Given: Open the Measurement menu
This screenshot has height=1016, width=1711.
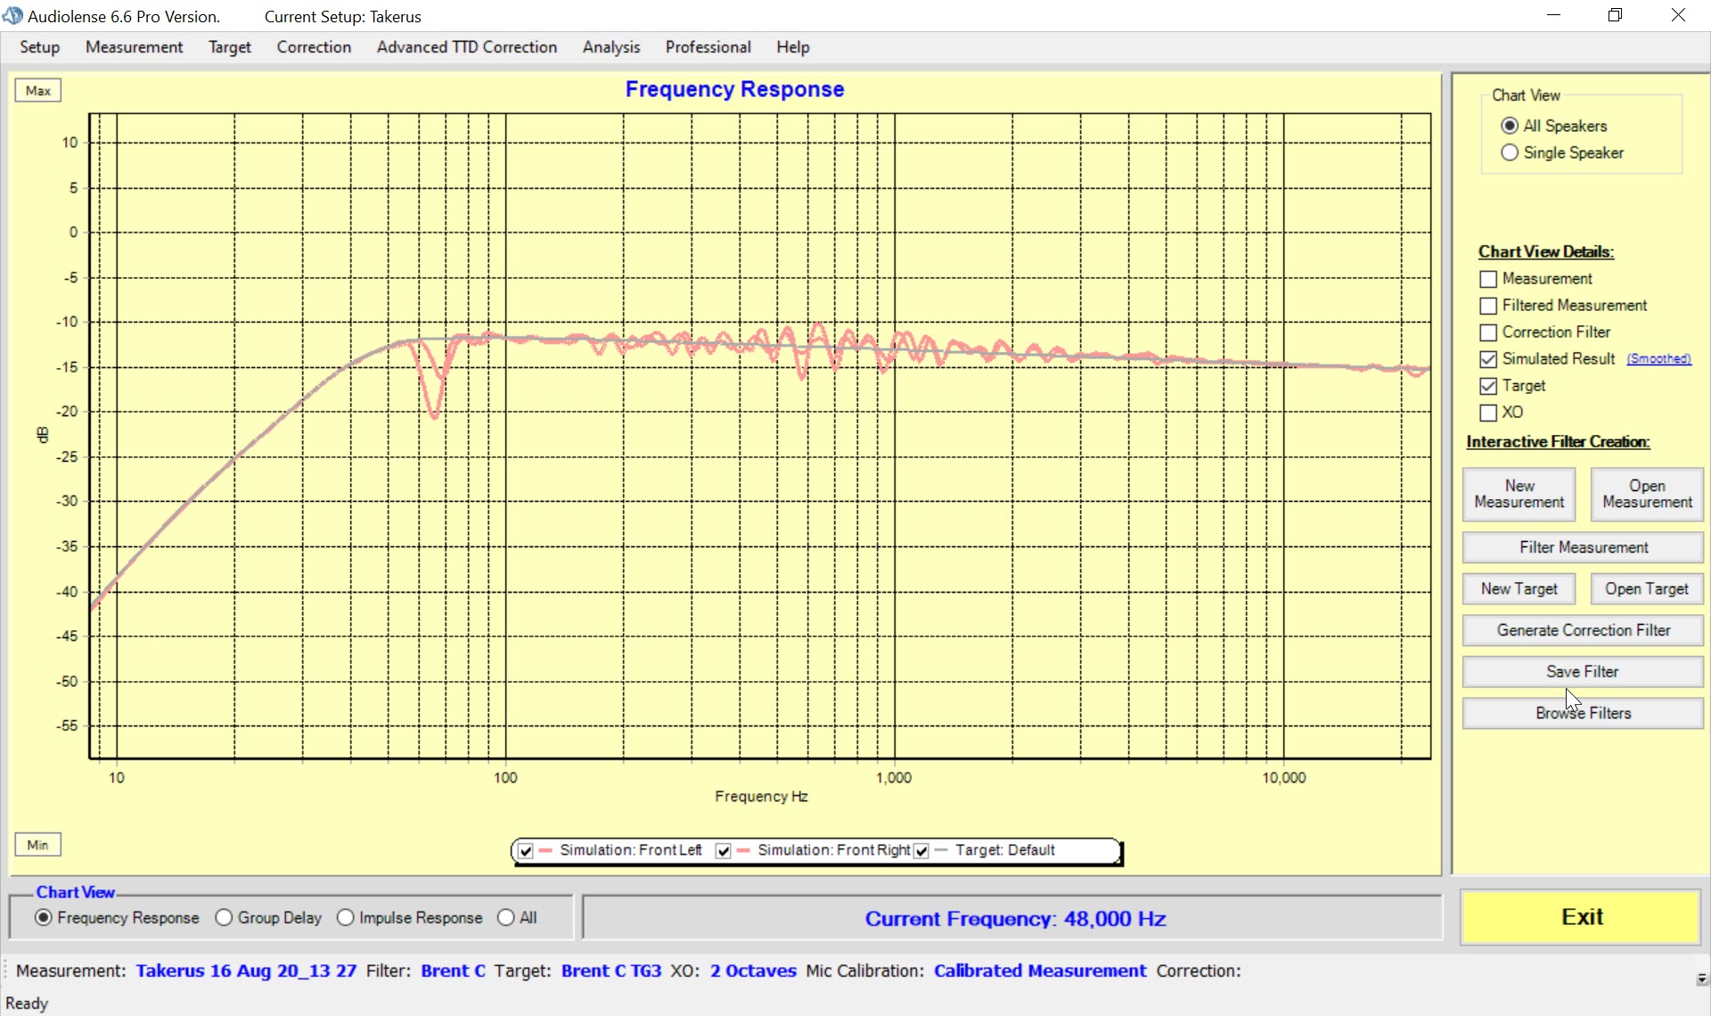Looking at the screenshot, I should click(x=135, y=47).
